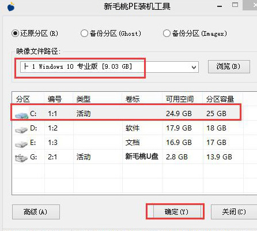Screen dimensions: 257x231
Task: Click the 24.9 GB free space cell
Action: [x=179, y=114]
